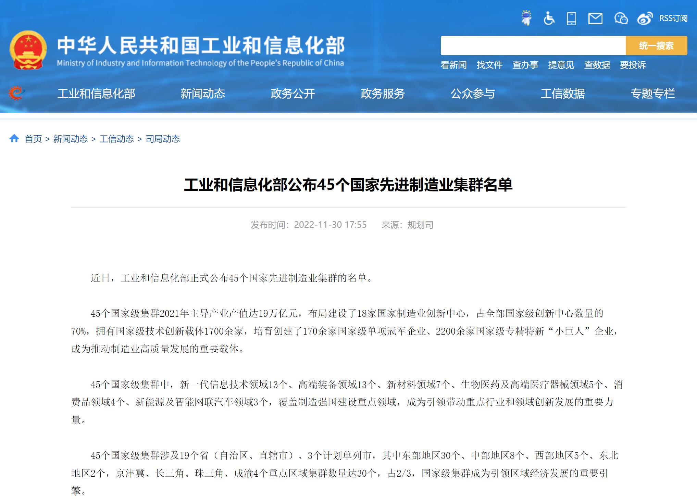Click the RSS订阅 link
The height and width of the screenshot is (501, 697).
pos(673,18)
